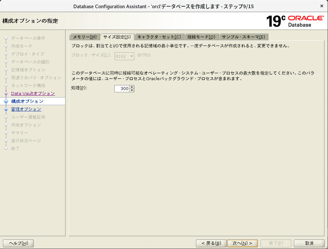Select 構成オプション in the step list
Viewport: 328px width, 249px height.
pyautogui.click(x=27, y=101)
